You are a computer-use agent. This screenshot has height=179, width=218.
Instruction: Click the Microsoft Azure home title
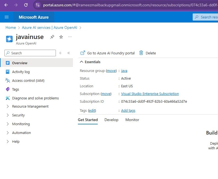point(34,17)
